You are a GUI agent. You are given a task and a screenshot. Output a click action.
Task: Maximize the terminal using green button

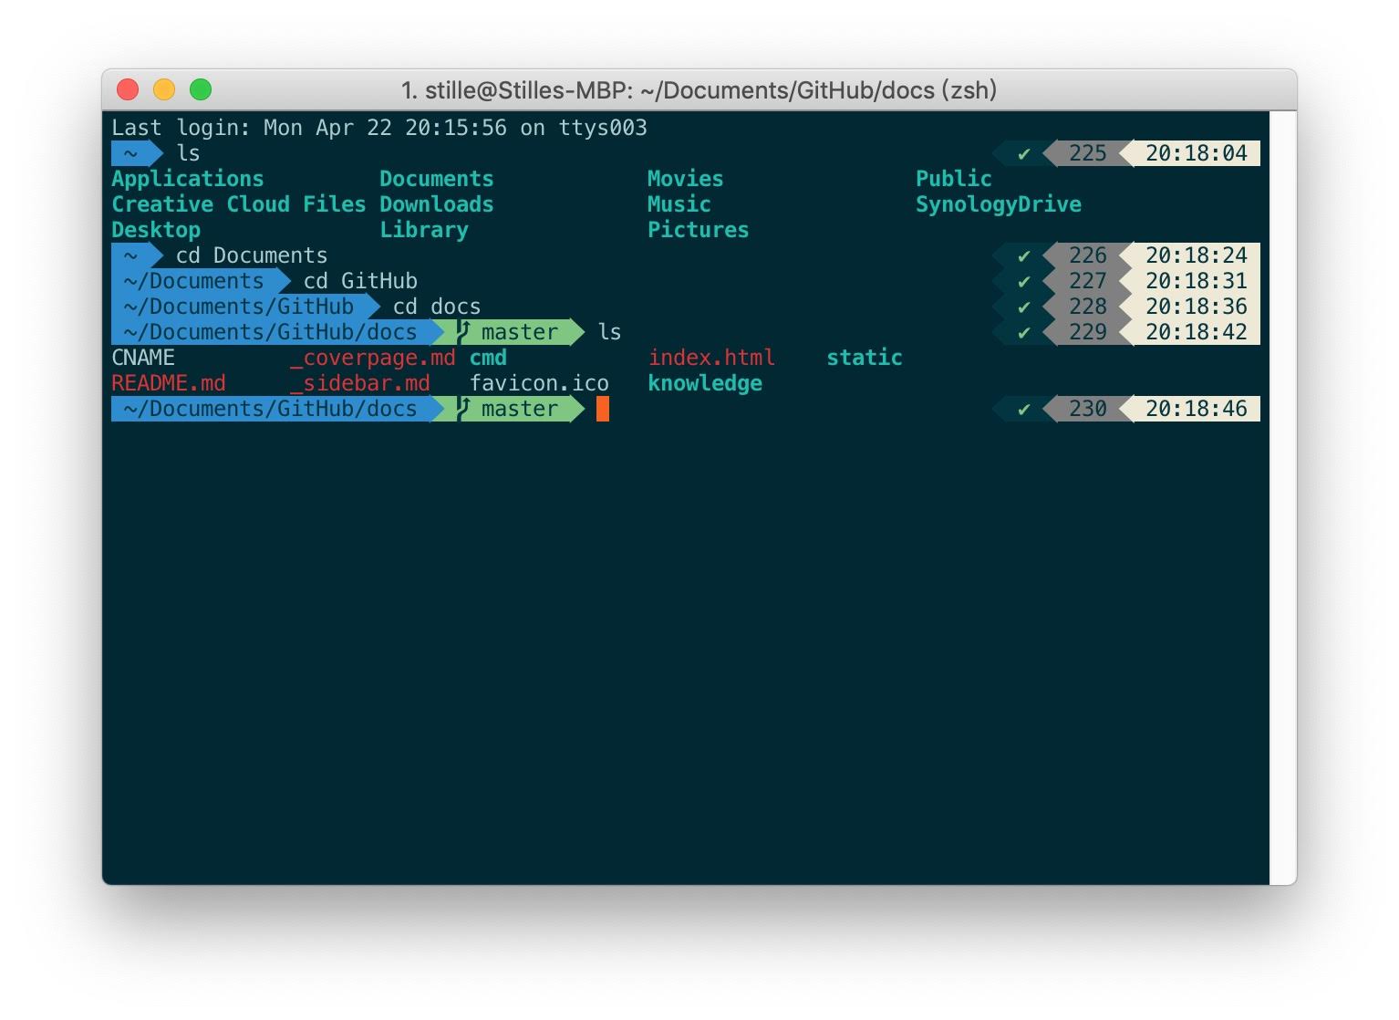click(201, 89)
